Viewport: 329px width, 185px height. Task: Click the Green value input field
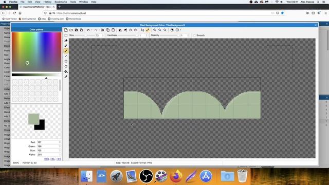(49, 146)
